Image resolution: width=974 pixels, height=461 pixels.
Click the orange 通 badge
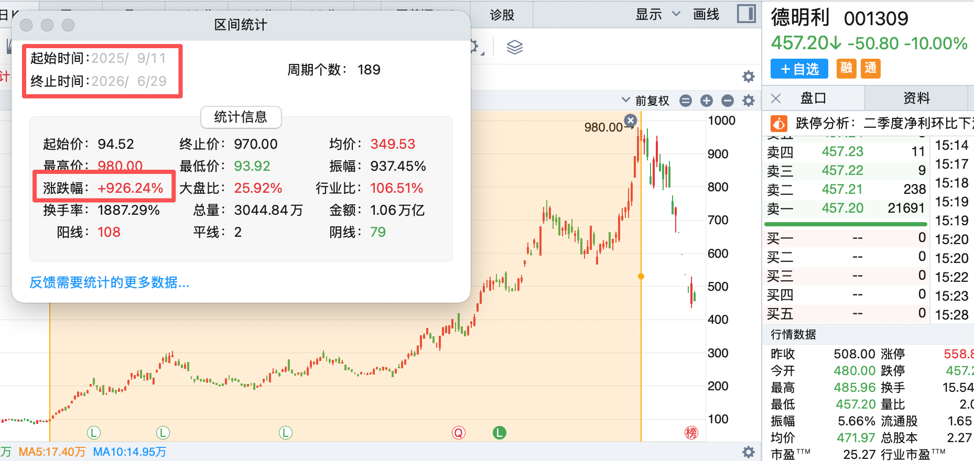[x=871, y=68]
